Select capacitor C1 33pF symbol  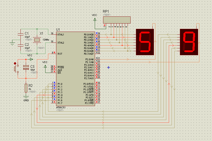pyautogui.click(x=20, y=34)
